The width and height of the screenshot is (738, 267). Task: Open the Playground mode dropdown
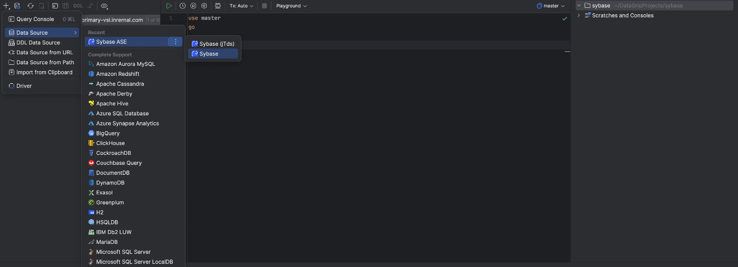[291, 6]
